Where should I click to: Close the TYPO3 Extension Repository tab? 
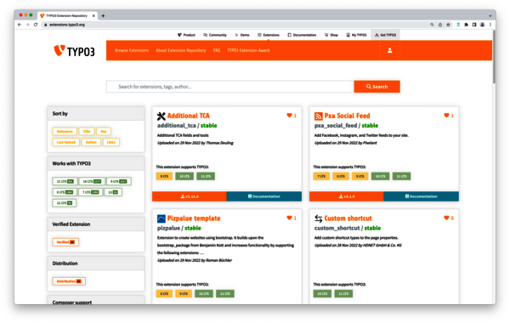pos(93,15)
